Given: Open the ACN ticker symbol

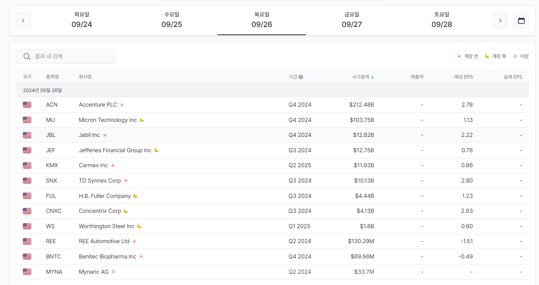Looking at the screenshot, I should tap(52, 105).
